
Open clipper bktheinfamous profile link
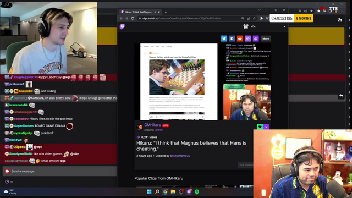click(x=180, y=156)
